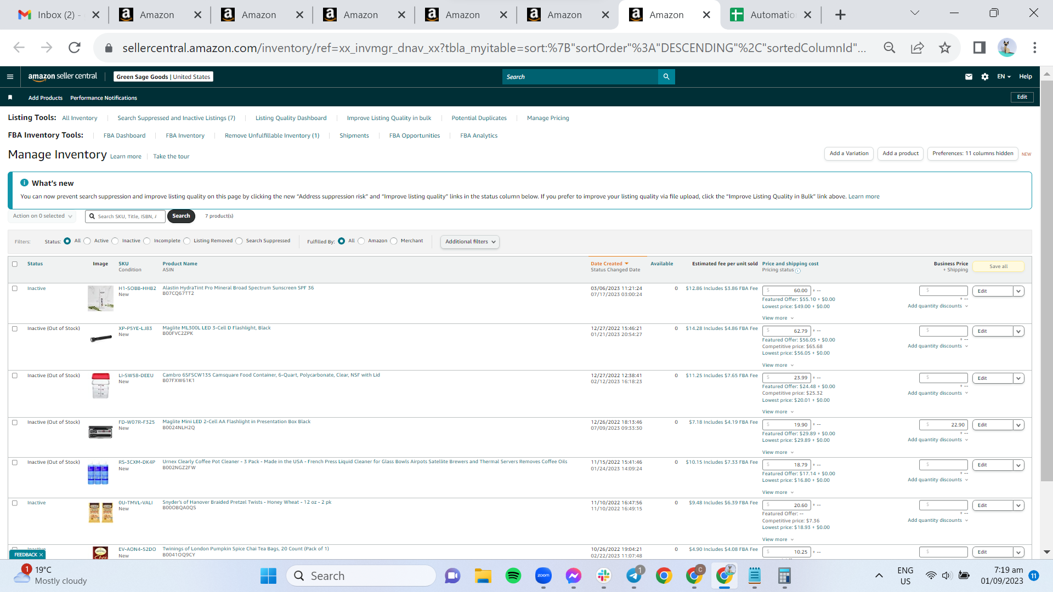Close the Feedback tab widget
The width and height of the screenshot is (1053, 592).
point(41,555)
